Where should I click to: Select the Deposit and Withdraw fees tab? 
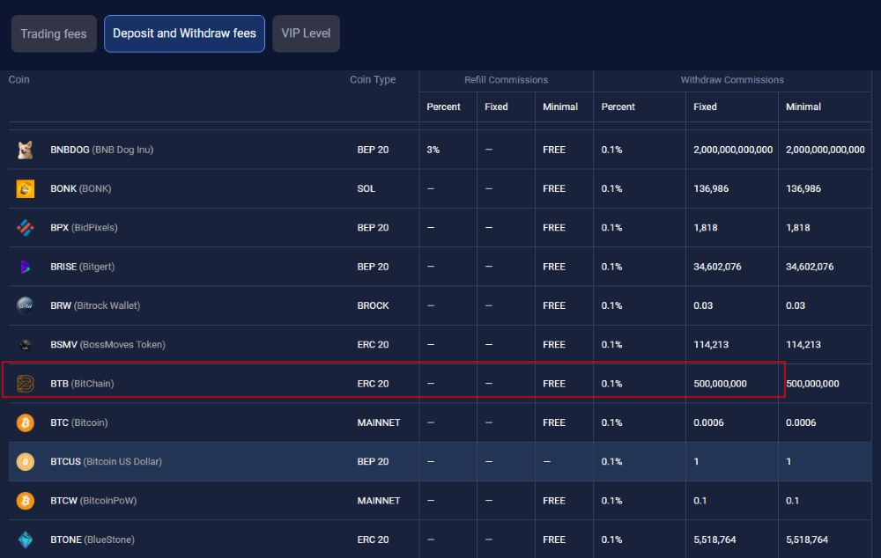point(184,33)
